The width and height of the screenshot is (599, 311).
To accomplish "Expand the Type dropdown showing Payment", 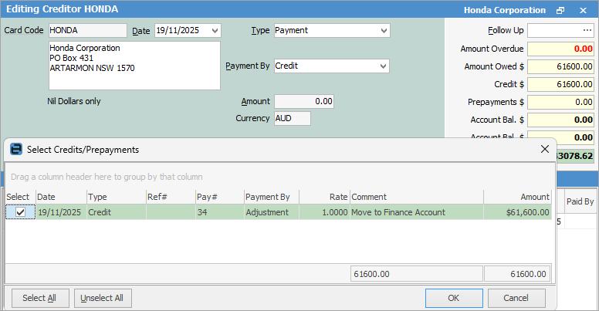I will click(384, 31).
